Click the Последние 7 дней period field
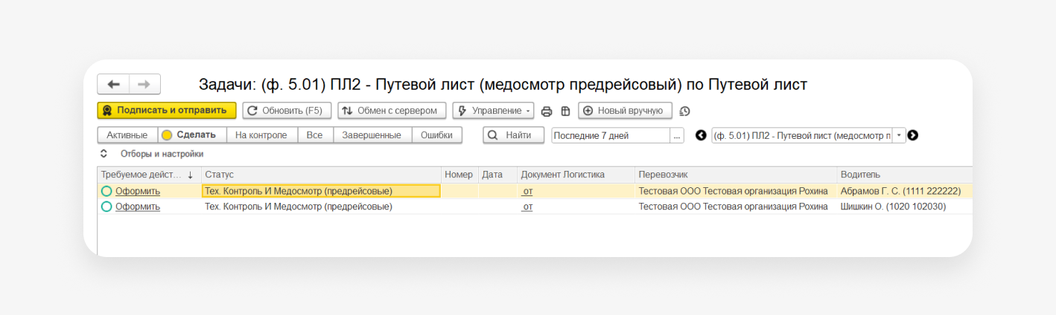This screenshot has height=315, width=1056. (611, 135)
